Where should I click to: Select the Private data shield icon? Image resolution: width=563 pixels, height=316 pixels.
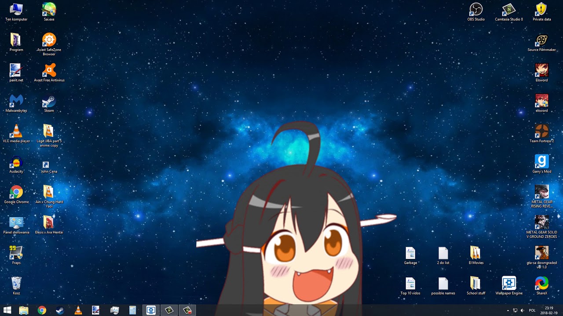point(541,12)
